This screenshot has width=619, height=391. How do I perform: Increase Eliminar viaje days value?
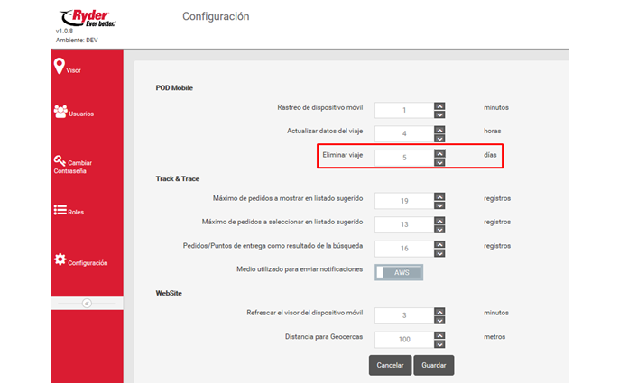(x=439, y=152)
